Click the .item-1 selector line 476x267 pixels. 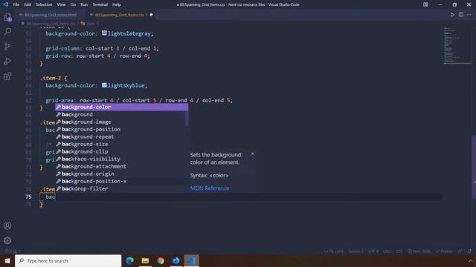(54, 78)
